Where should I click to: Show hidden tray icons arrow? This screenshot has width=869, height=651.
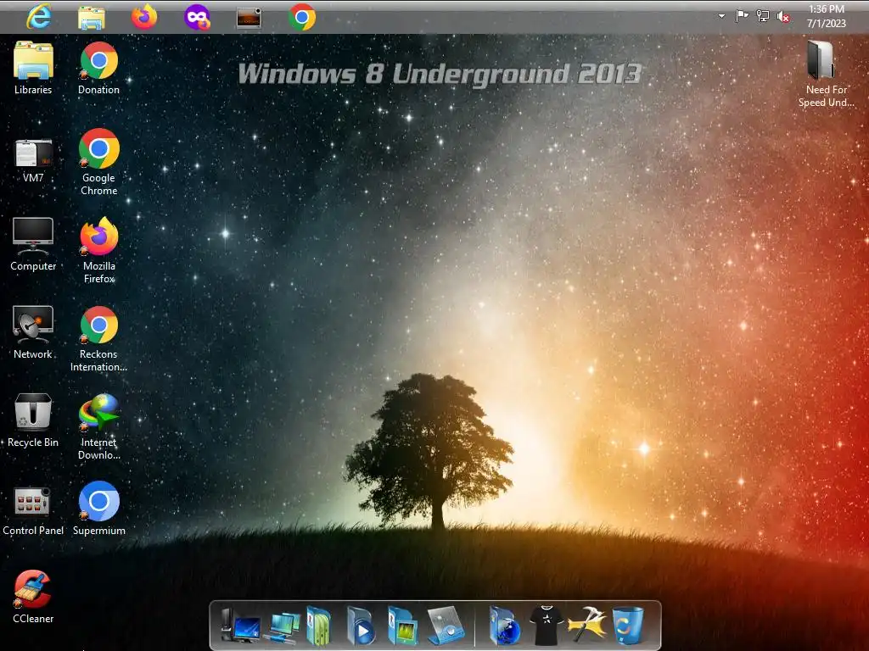click(721, 16)
